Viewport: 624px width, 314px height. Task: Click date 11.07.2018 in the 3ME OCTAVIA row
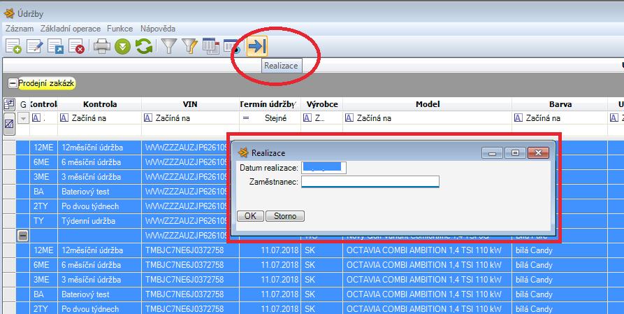click(270, 280)
